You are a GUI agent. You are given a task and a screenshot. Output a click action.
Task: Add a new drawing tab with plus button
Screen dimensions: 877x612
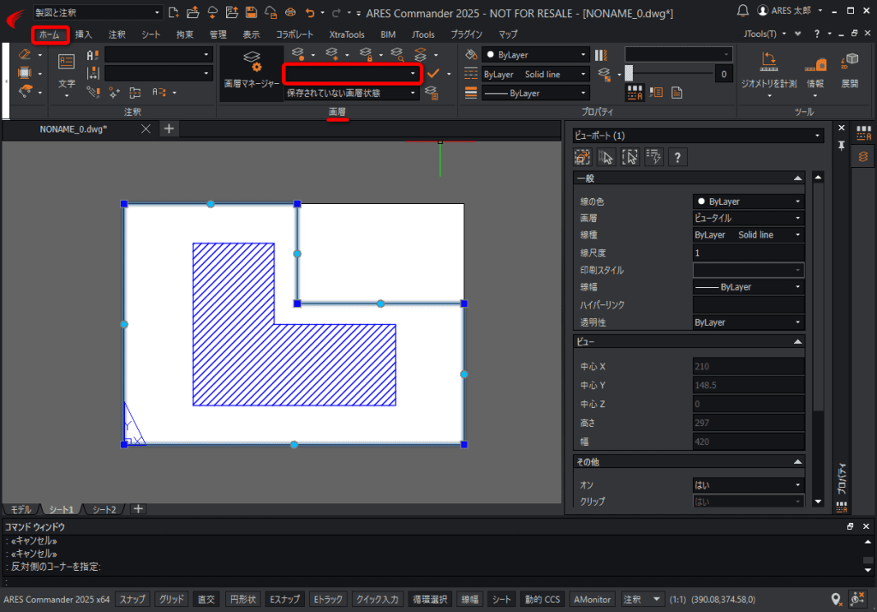coord(169,129)
